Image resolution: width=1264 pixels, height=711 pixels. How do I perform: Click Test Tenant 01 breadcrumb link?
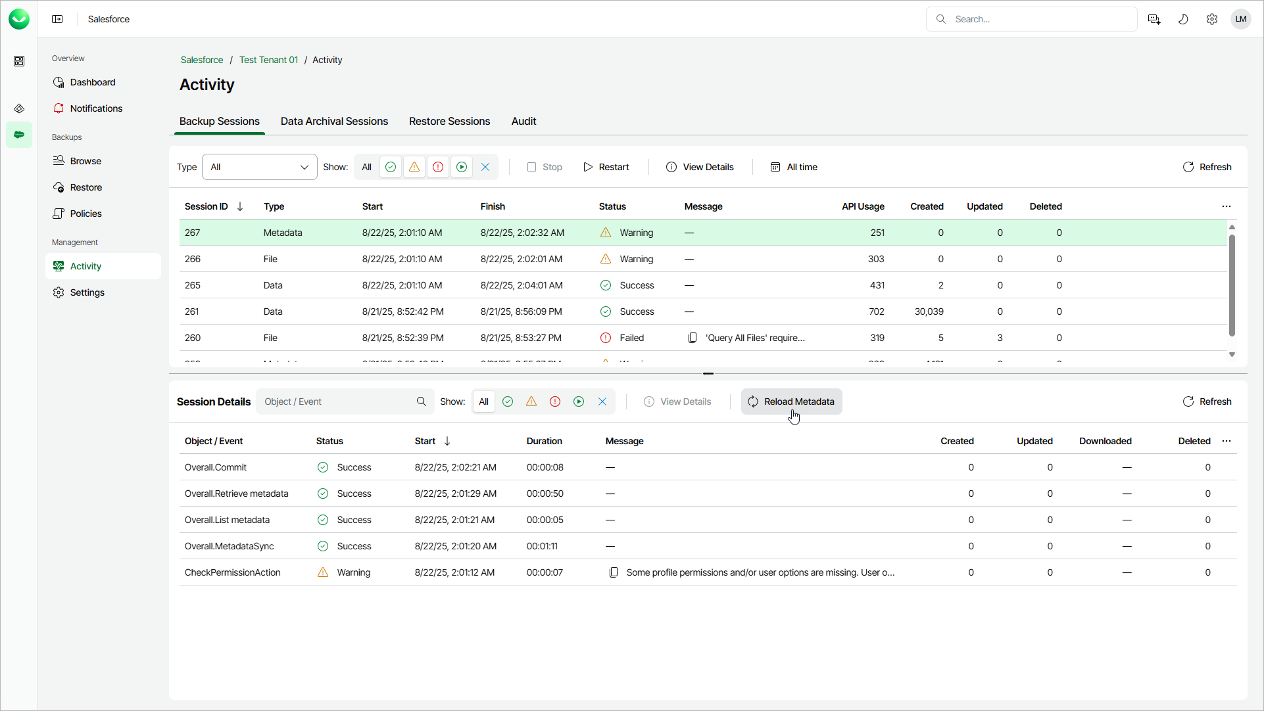click(268, 60)
